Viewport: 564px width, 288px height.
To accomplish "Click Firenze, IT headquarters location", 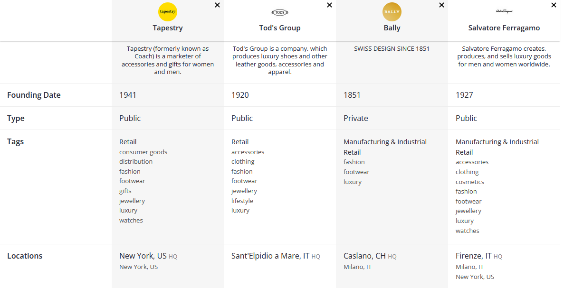I will 473,256.
